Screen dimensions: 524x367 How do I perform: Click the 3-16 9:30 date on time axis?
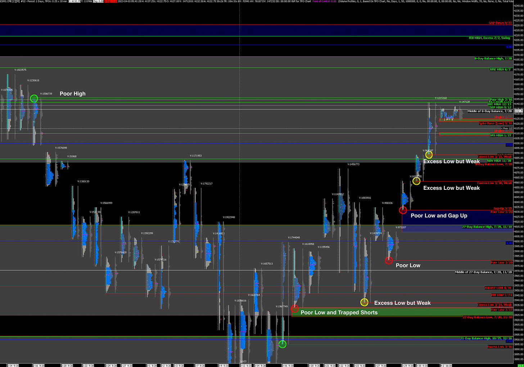tap(288, 365)
